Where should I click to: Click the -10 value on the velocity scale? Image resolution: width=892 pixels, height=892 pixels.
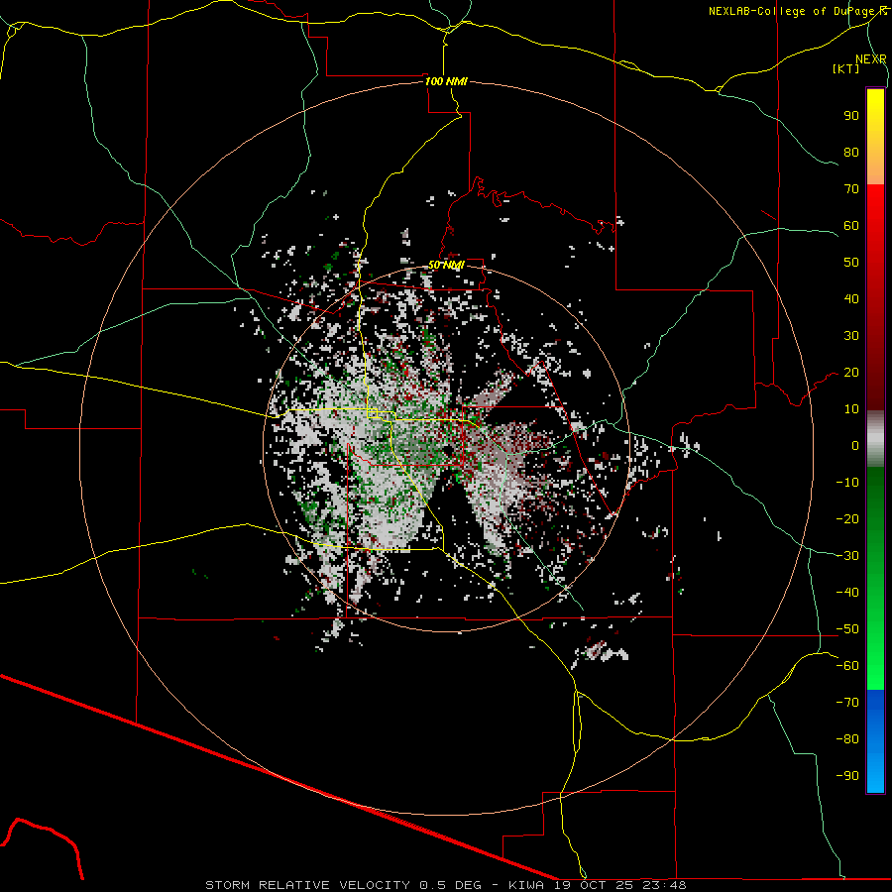[847, 483]
